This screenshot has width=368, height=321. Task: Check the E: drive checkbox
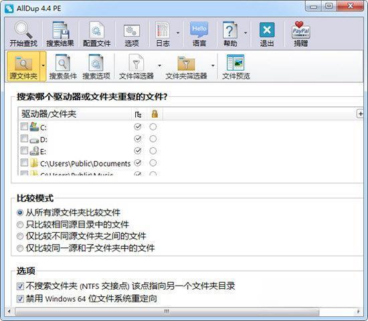(24, 150)
